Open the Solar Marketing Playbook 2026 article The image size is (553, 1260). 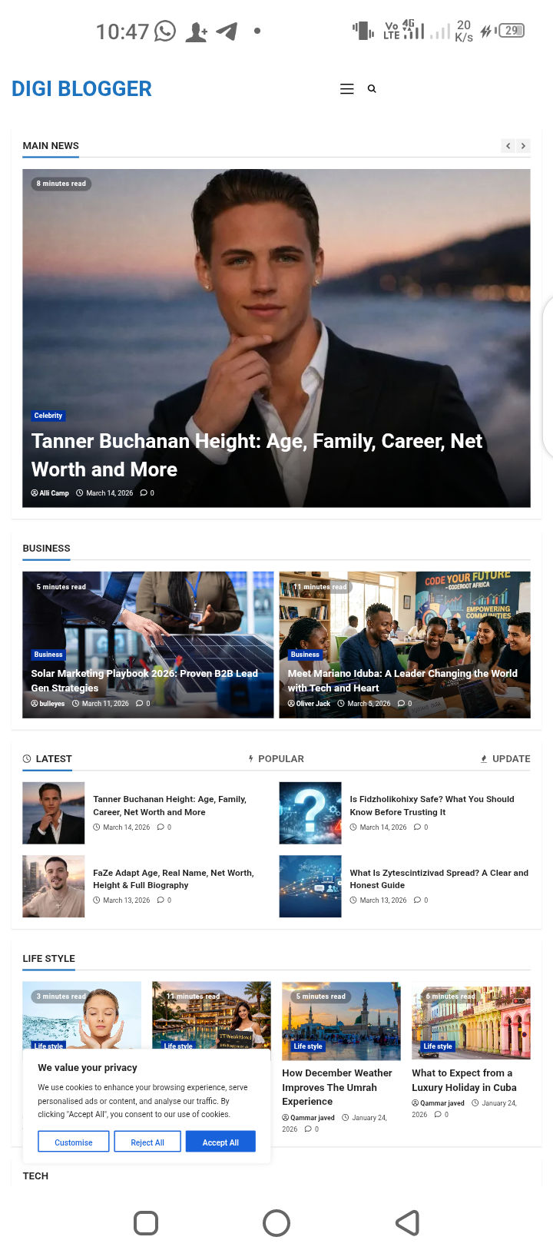144,681
